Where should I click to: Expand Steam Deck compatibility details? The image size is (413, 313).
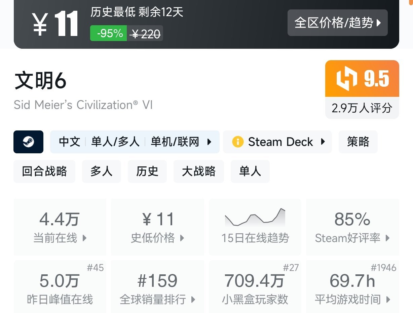click(x=277, y=142)
